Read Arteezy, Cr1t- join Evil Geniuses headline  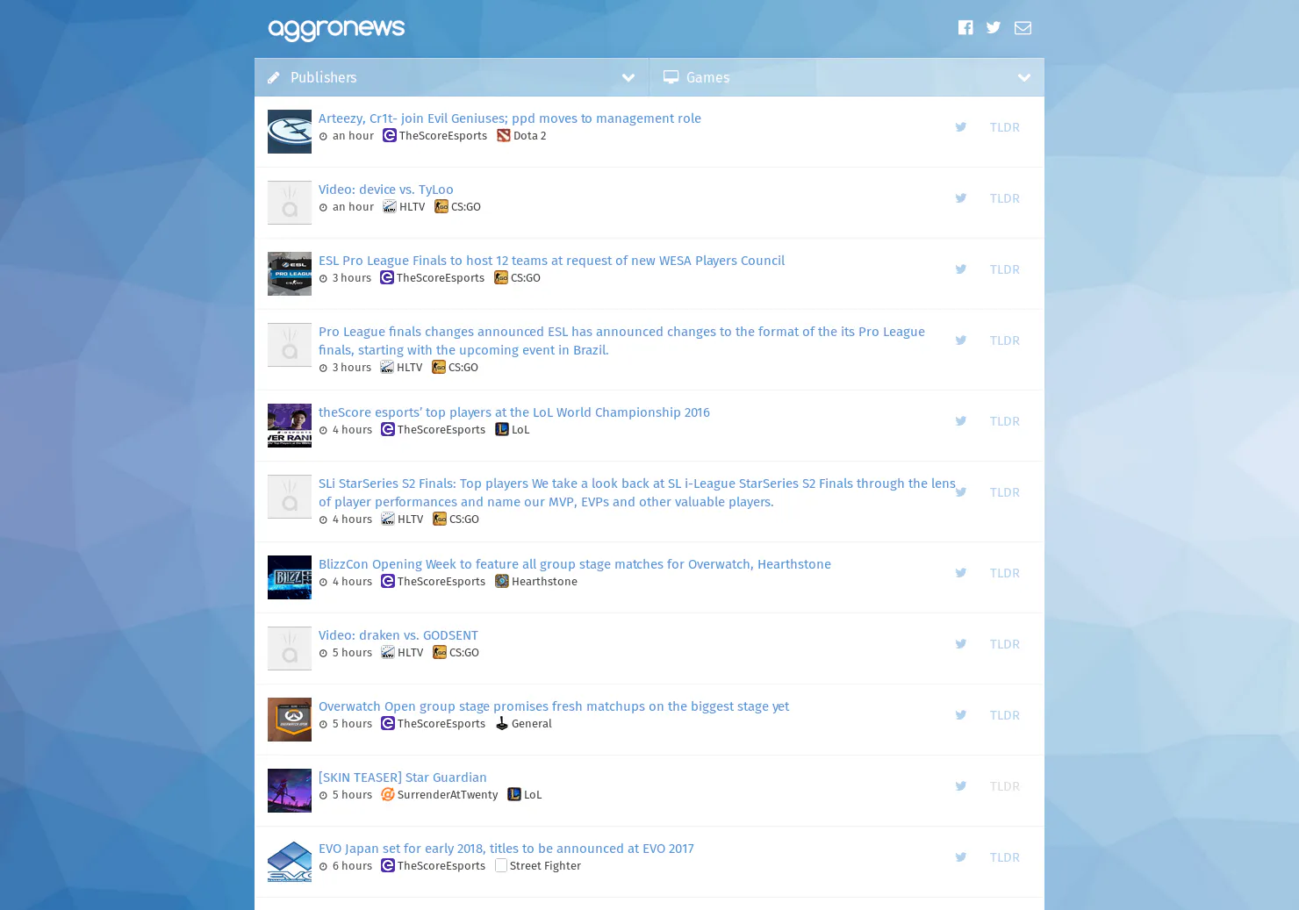coord(509,118)
